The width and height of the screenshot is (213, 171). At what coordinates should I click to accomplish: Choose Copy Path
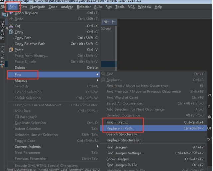54,38
